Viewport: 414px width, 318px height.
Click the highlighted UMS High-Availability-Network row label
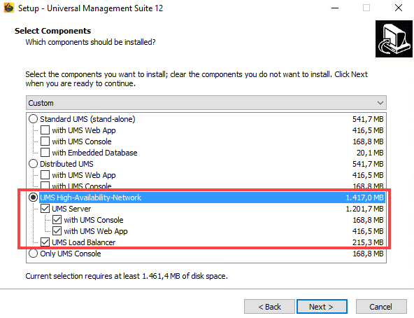[91, 198]
